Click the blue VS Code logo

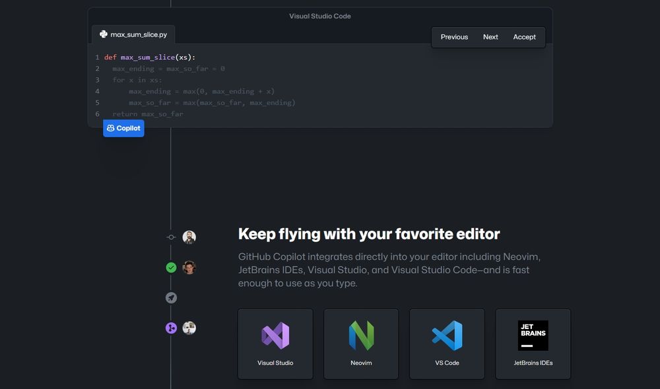coord(447,336)
